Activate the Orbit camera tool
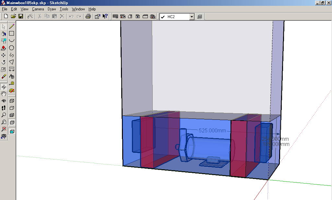 [4, 87]
